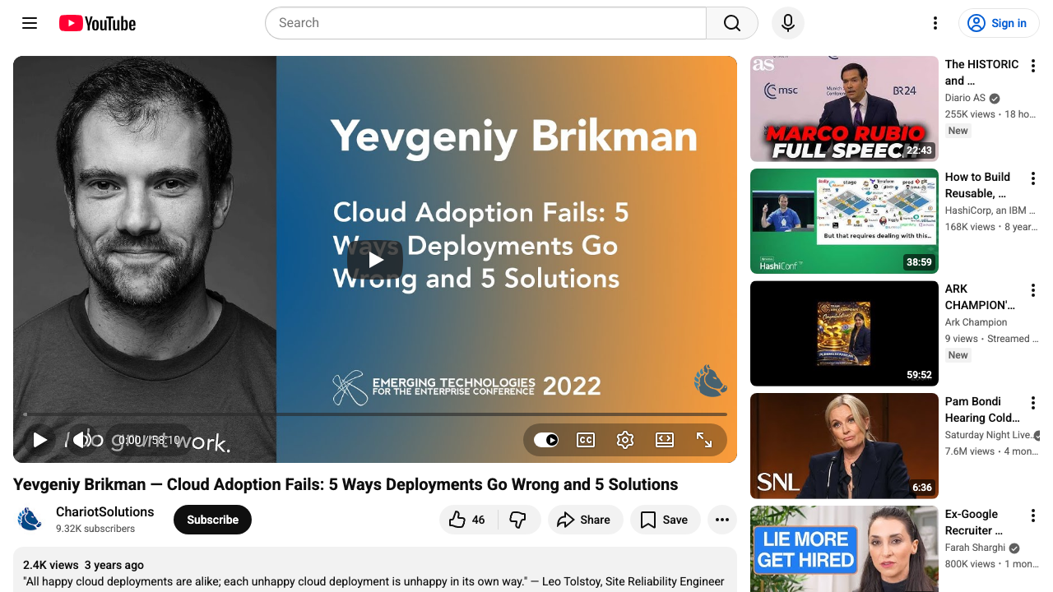Toggle the autoplay switch

click(546, 440)
